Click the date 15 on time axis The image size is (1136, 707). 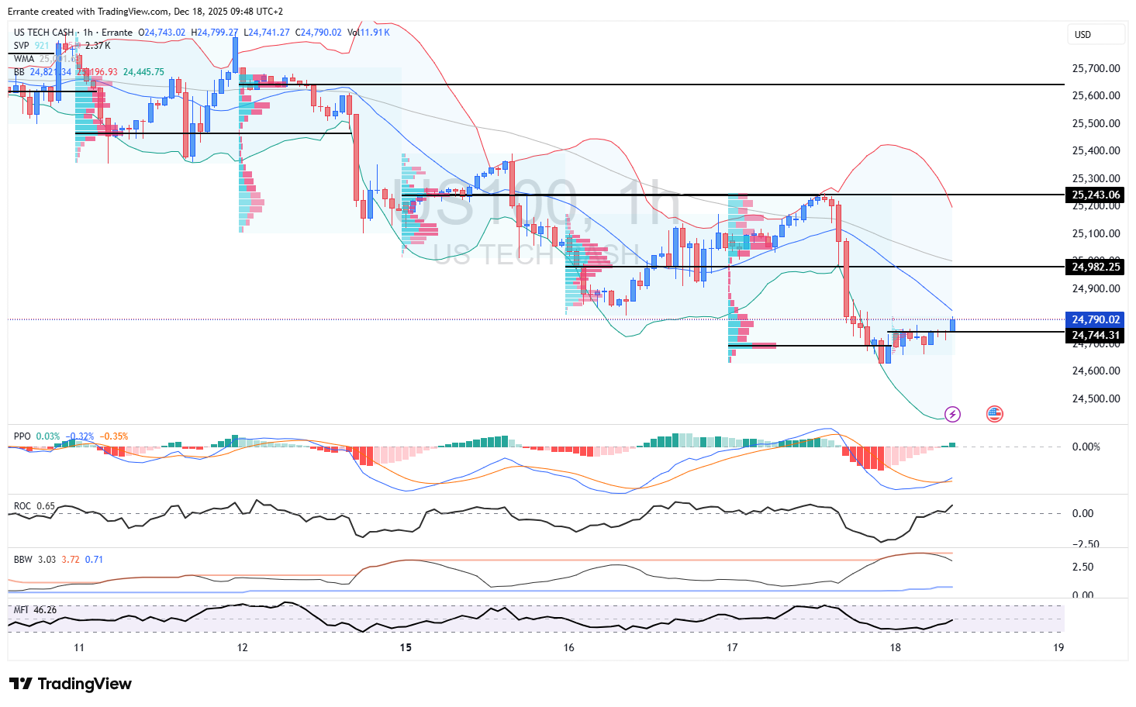406,647
